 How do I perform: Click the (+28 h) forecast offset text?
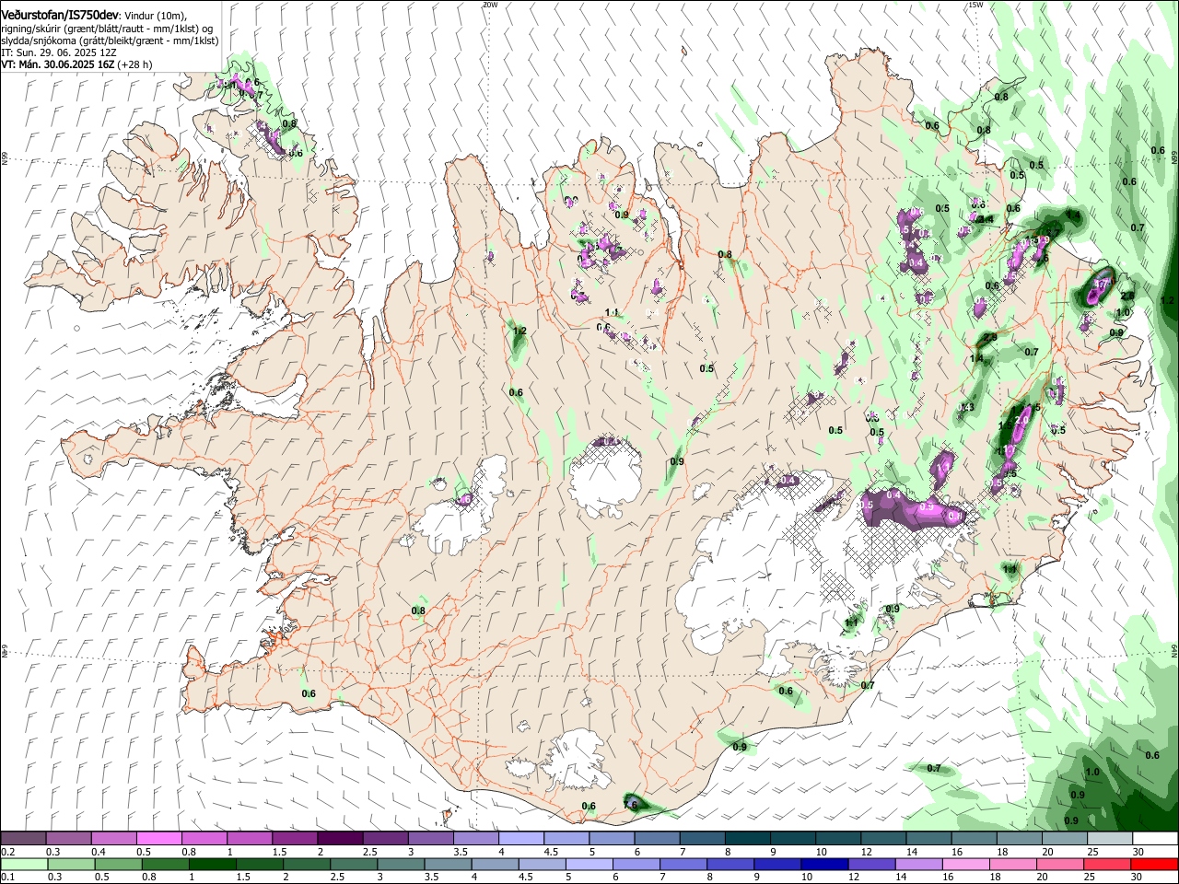135,64
